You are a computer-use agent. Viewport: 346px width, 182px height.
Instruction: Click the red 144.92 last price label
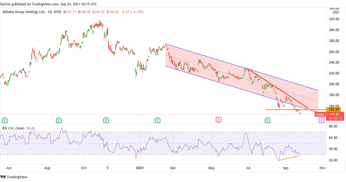coord(334,114)
